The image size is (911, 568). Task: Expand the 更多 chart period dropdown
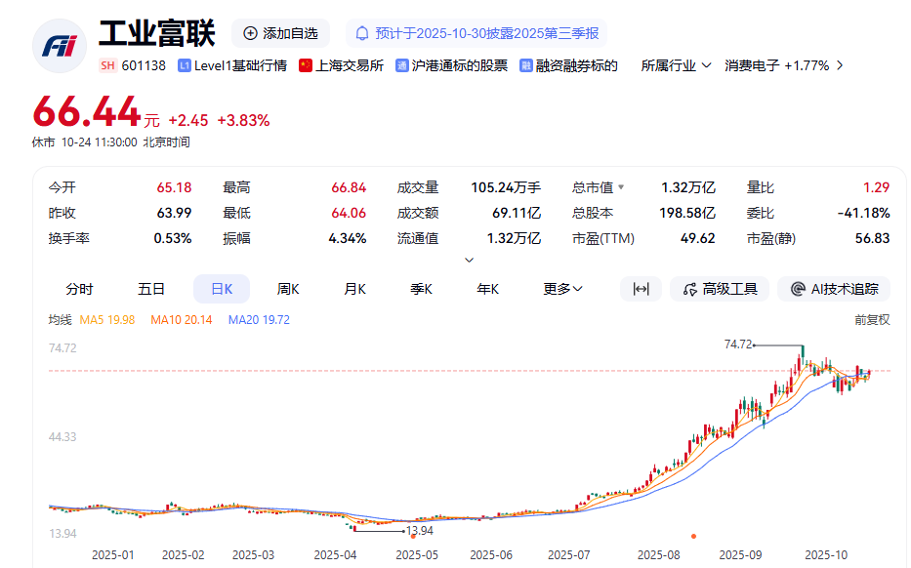click(561, 289)
